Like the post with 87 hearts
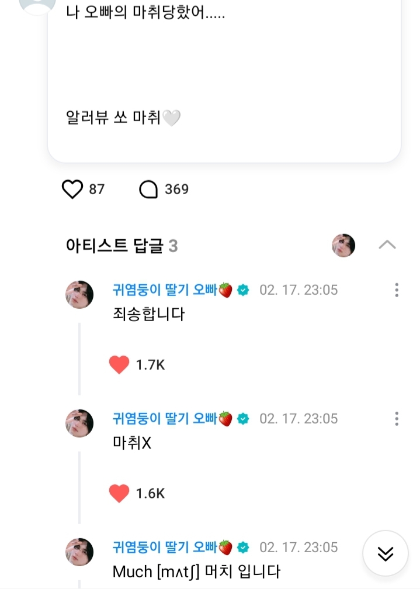 (x=72, y=190)
